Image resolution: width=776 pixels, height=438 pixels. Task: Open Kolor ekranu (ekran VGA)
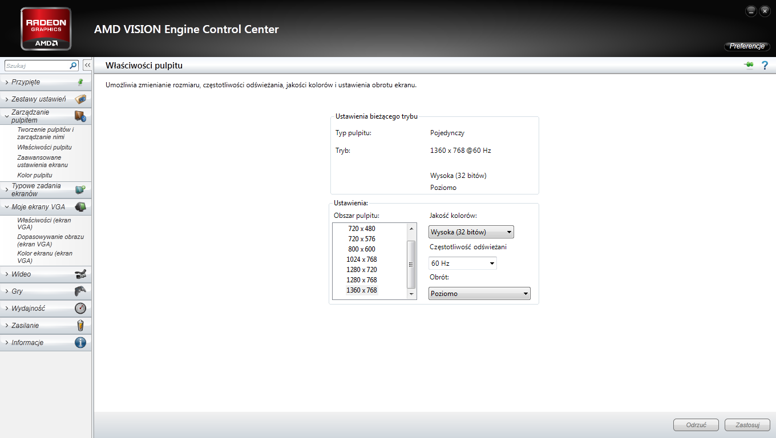(45, 257)
